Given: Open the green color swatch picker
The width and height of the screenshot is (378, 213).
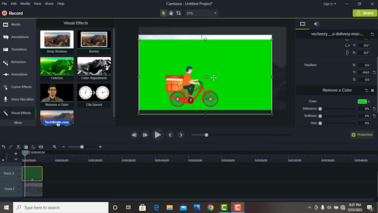Looking at the screenshot, I should point(362,102).
